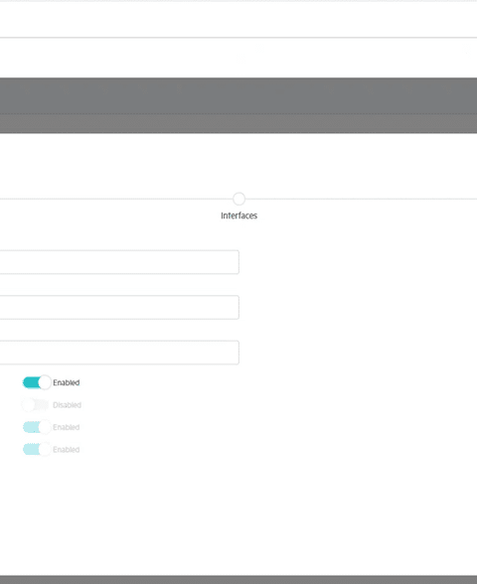This screenshot has width=477, height=584.
Task: Focus the topmost empty text field
Action: click(119, 262)
